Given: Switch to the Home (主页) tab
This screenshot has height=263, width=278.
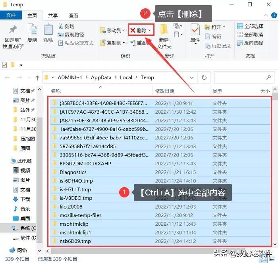Looking at the screenshot, I should [x=32, y=15].
